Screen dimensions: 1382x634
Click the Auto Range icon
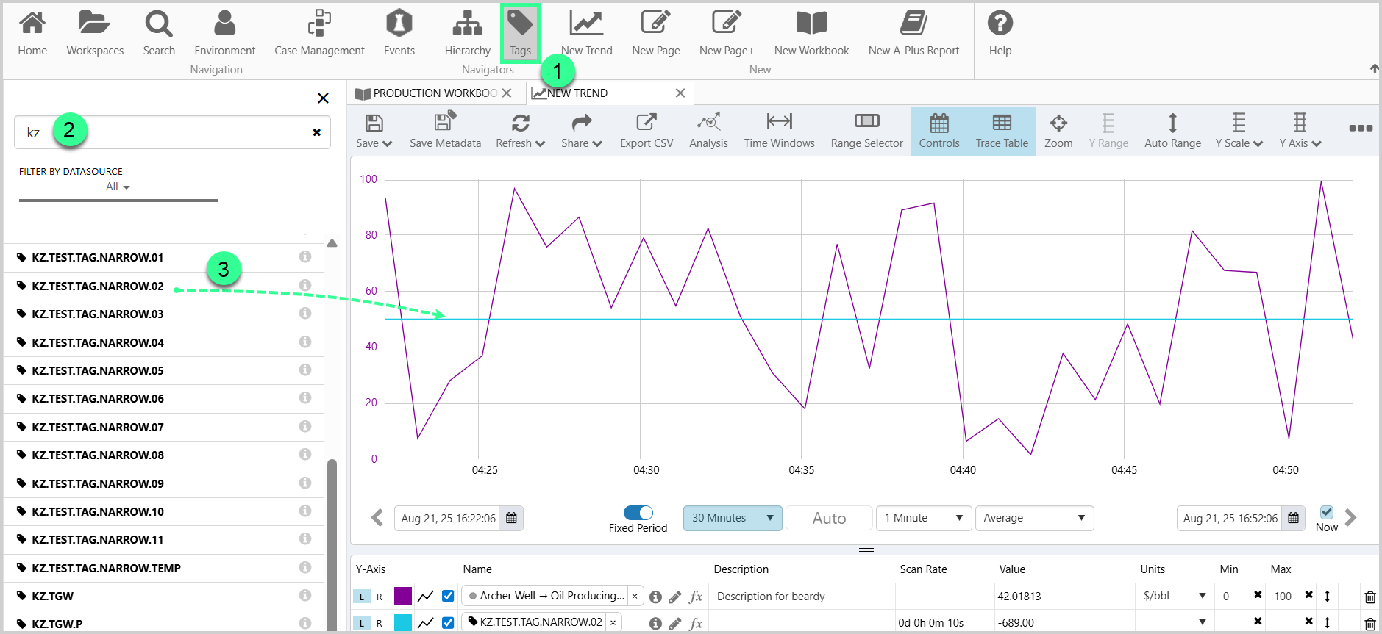(1172, 130)
